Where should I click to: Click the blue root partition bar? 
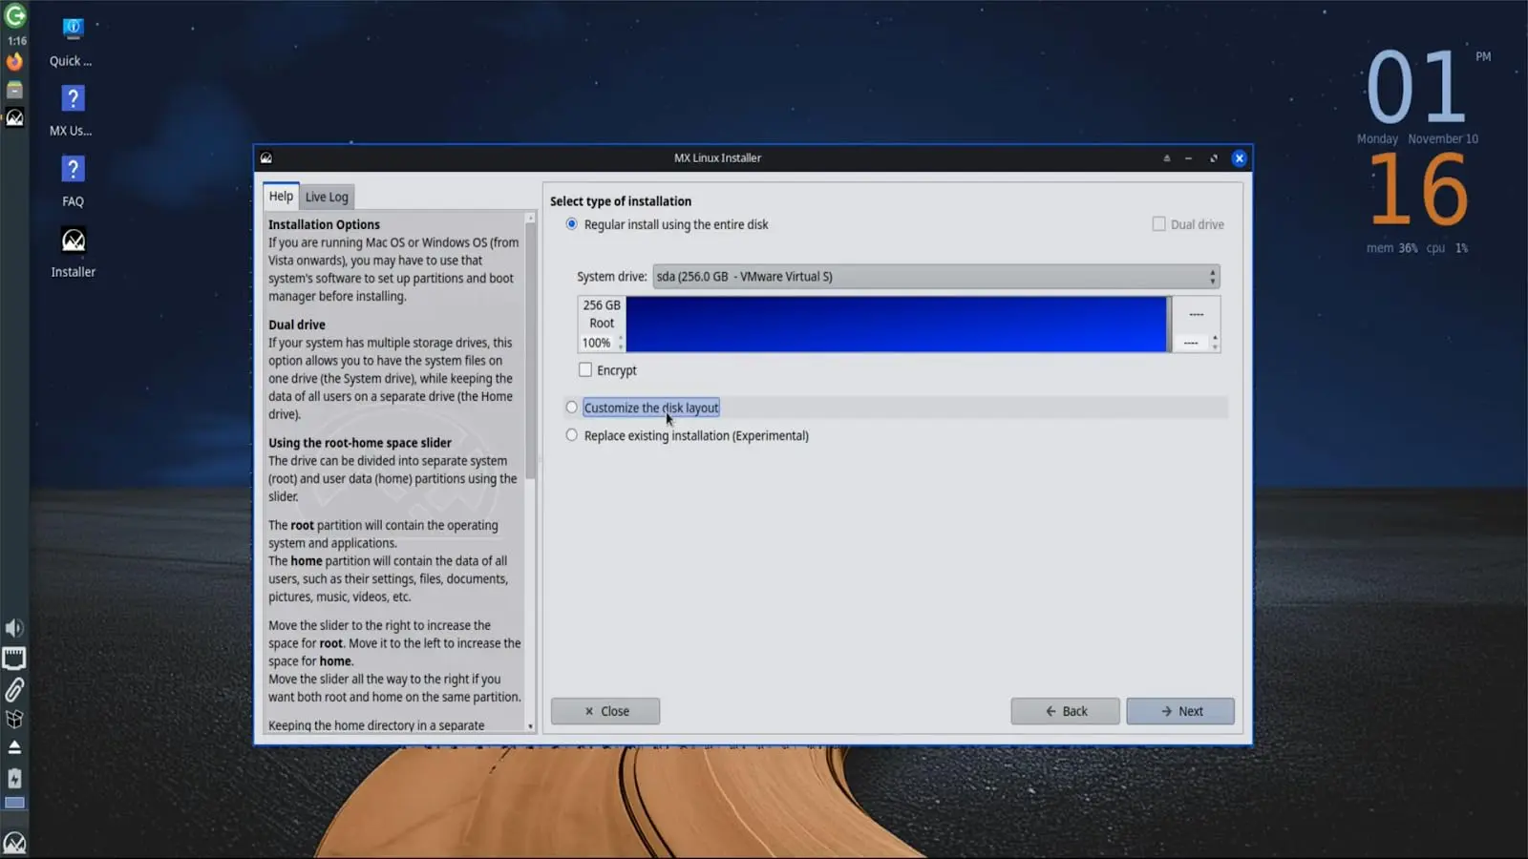click(896, 325)
